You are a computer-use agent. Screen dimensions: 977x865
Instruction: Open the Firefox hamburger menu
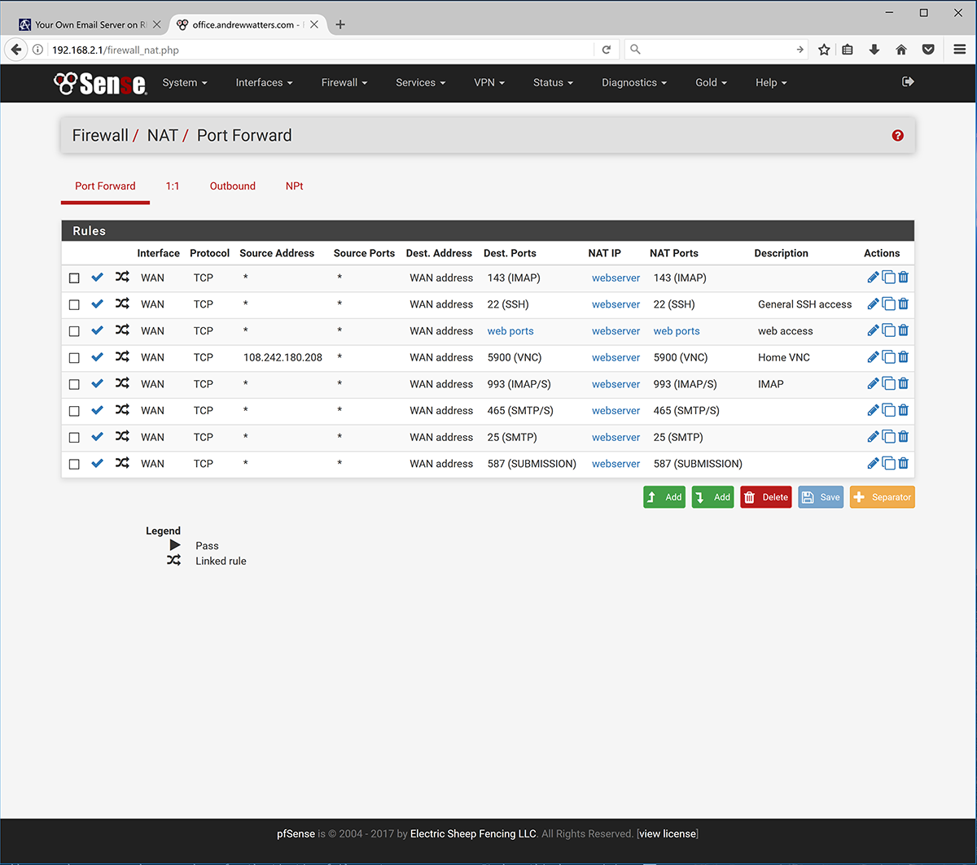point(960,50)
